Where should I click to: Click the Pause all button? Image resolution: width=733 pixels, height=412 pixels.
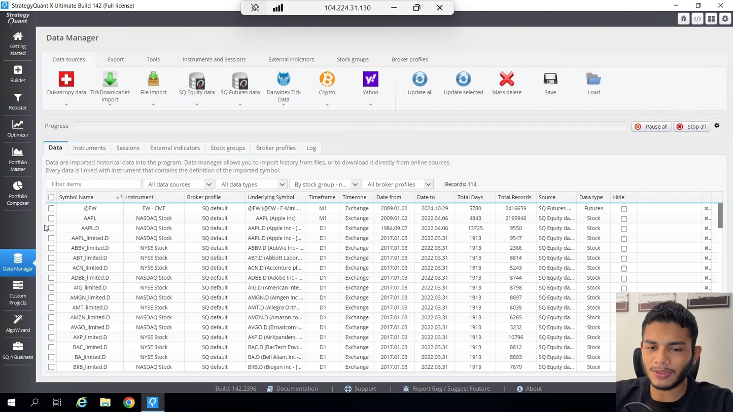point(651,126)
